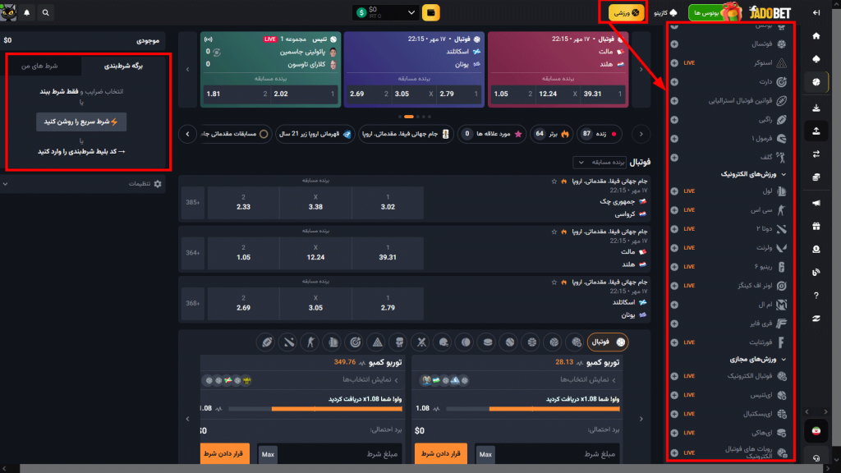The height and width of the screenshot is (473, 841).
Task: Click the home icon in right sidebar
Action: point(816,36)
